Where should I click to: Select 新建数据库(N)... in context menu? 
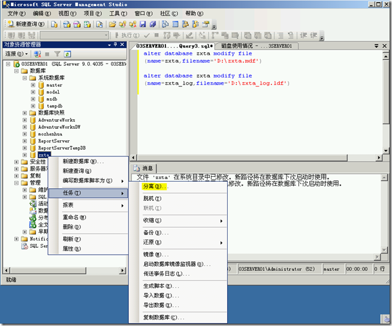coord(88,161)
